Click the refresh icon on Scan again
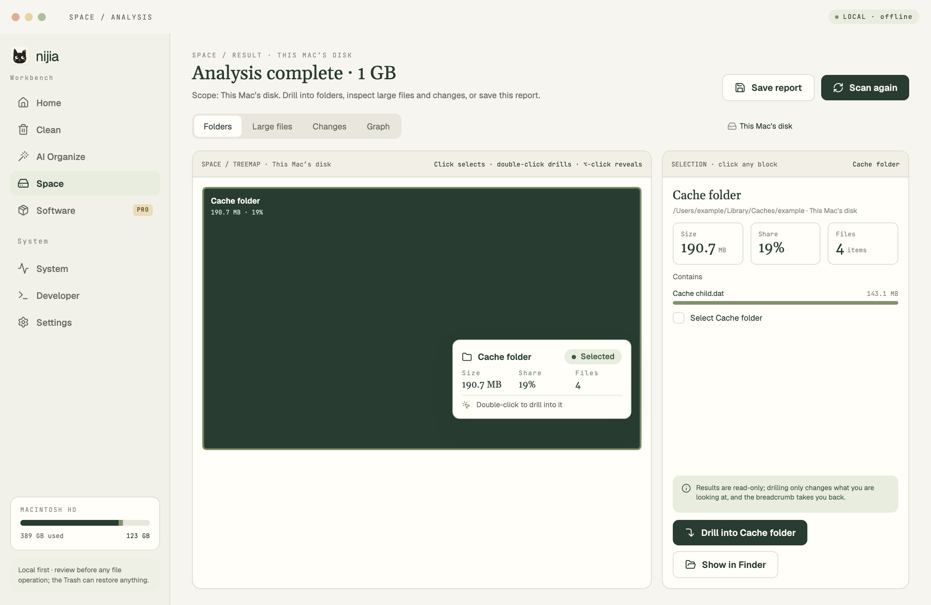The width and height of the screenshot is (931, 605). [x=838, y=88]
